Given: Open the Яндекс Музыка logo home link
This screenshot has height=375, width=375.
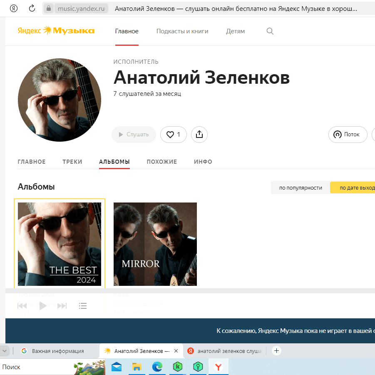Looking at the screenshot, I should (56, 31).
